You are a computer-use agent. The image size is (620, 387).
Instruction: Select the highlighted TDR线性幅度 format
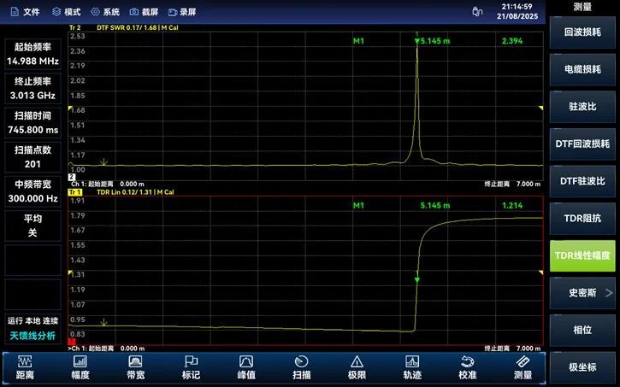click(x=582, y=255)
